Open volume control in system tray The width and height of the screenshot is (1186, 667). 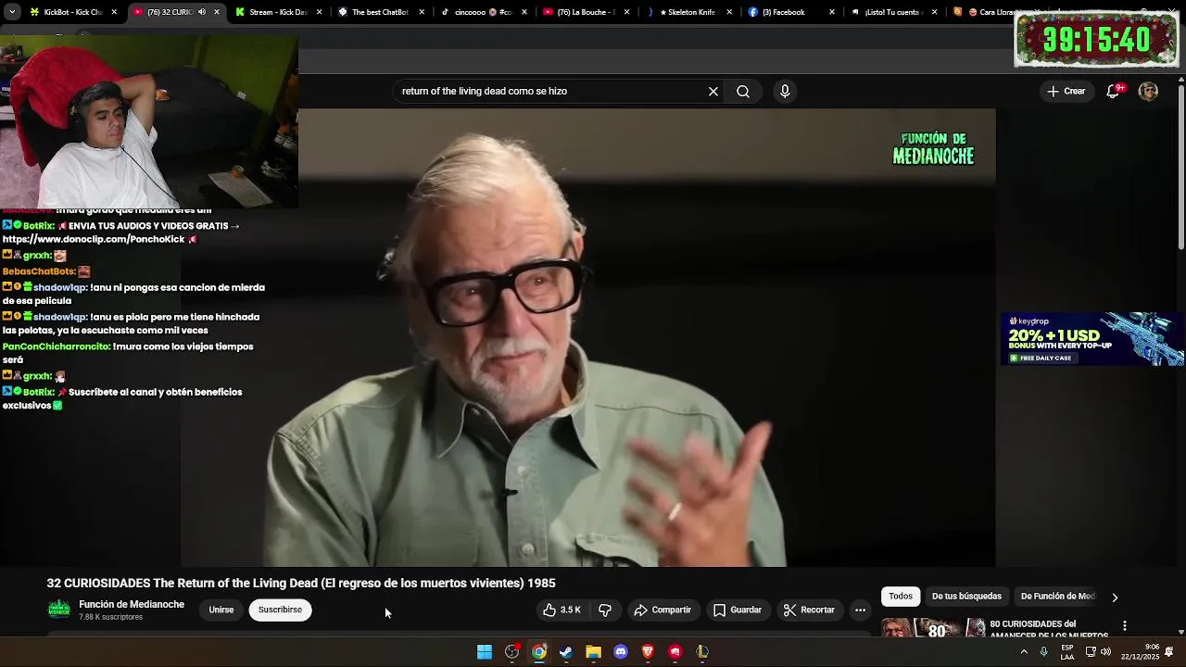[x=1105, y=652]
